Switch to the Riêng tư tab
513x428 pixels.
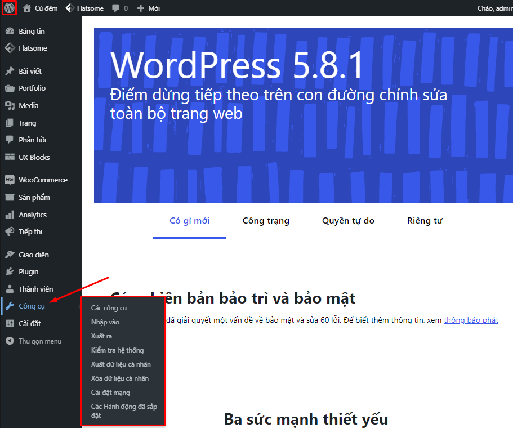coord(425,221)
